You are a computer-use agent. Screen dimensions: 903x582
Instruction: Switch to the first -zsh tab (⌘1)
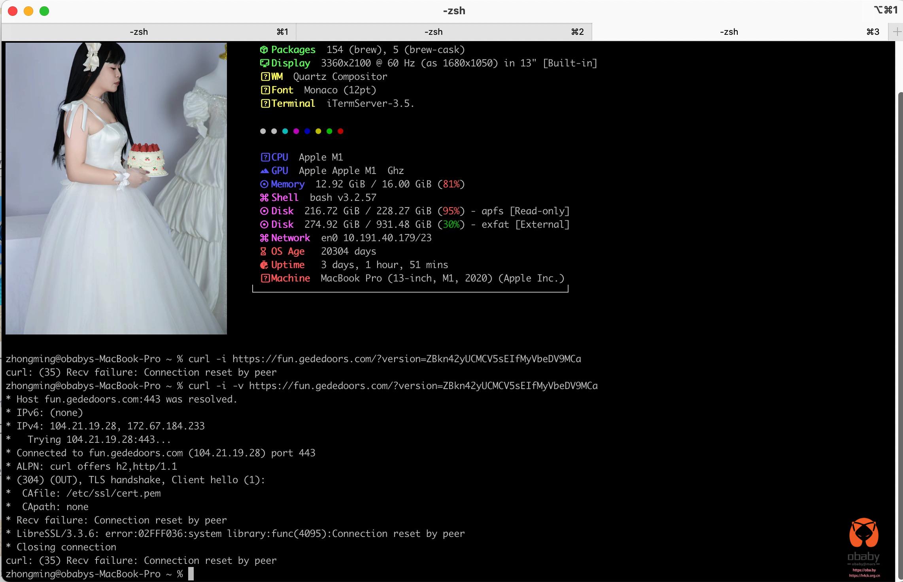tap(149, 32)
